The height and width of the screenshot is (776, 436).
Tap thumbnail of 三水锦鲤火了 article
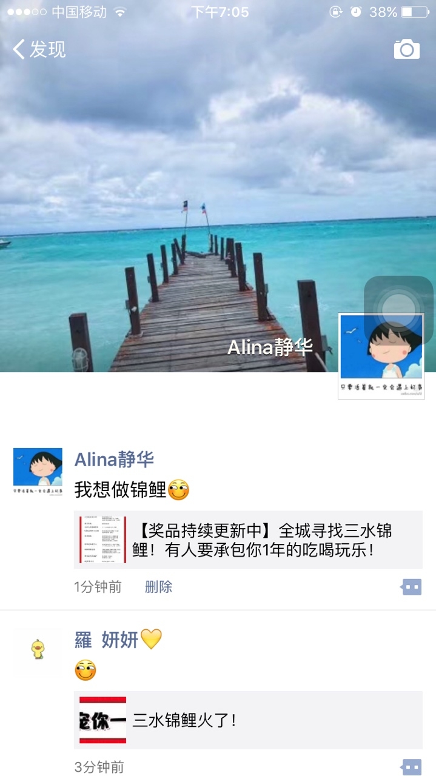(103, 720)
